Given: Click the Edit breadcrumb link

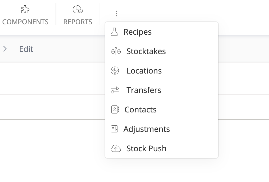Looking at the screenshot, I should [26, 49].
